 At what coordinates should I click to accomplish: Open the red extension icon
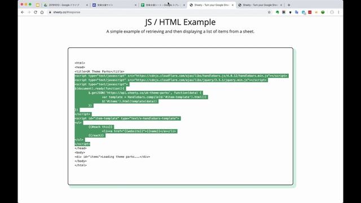click(x=310, y=12)
